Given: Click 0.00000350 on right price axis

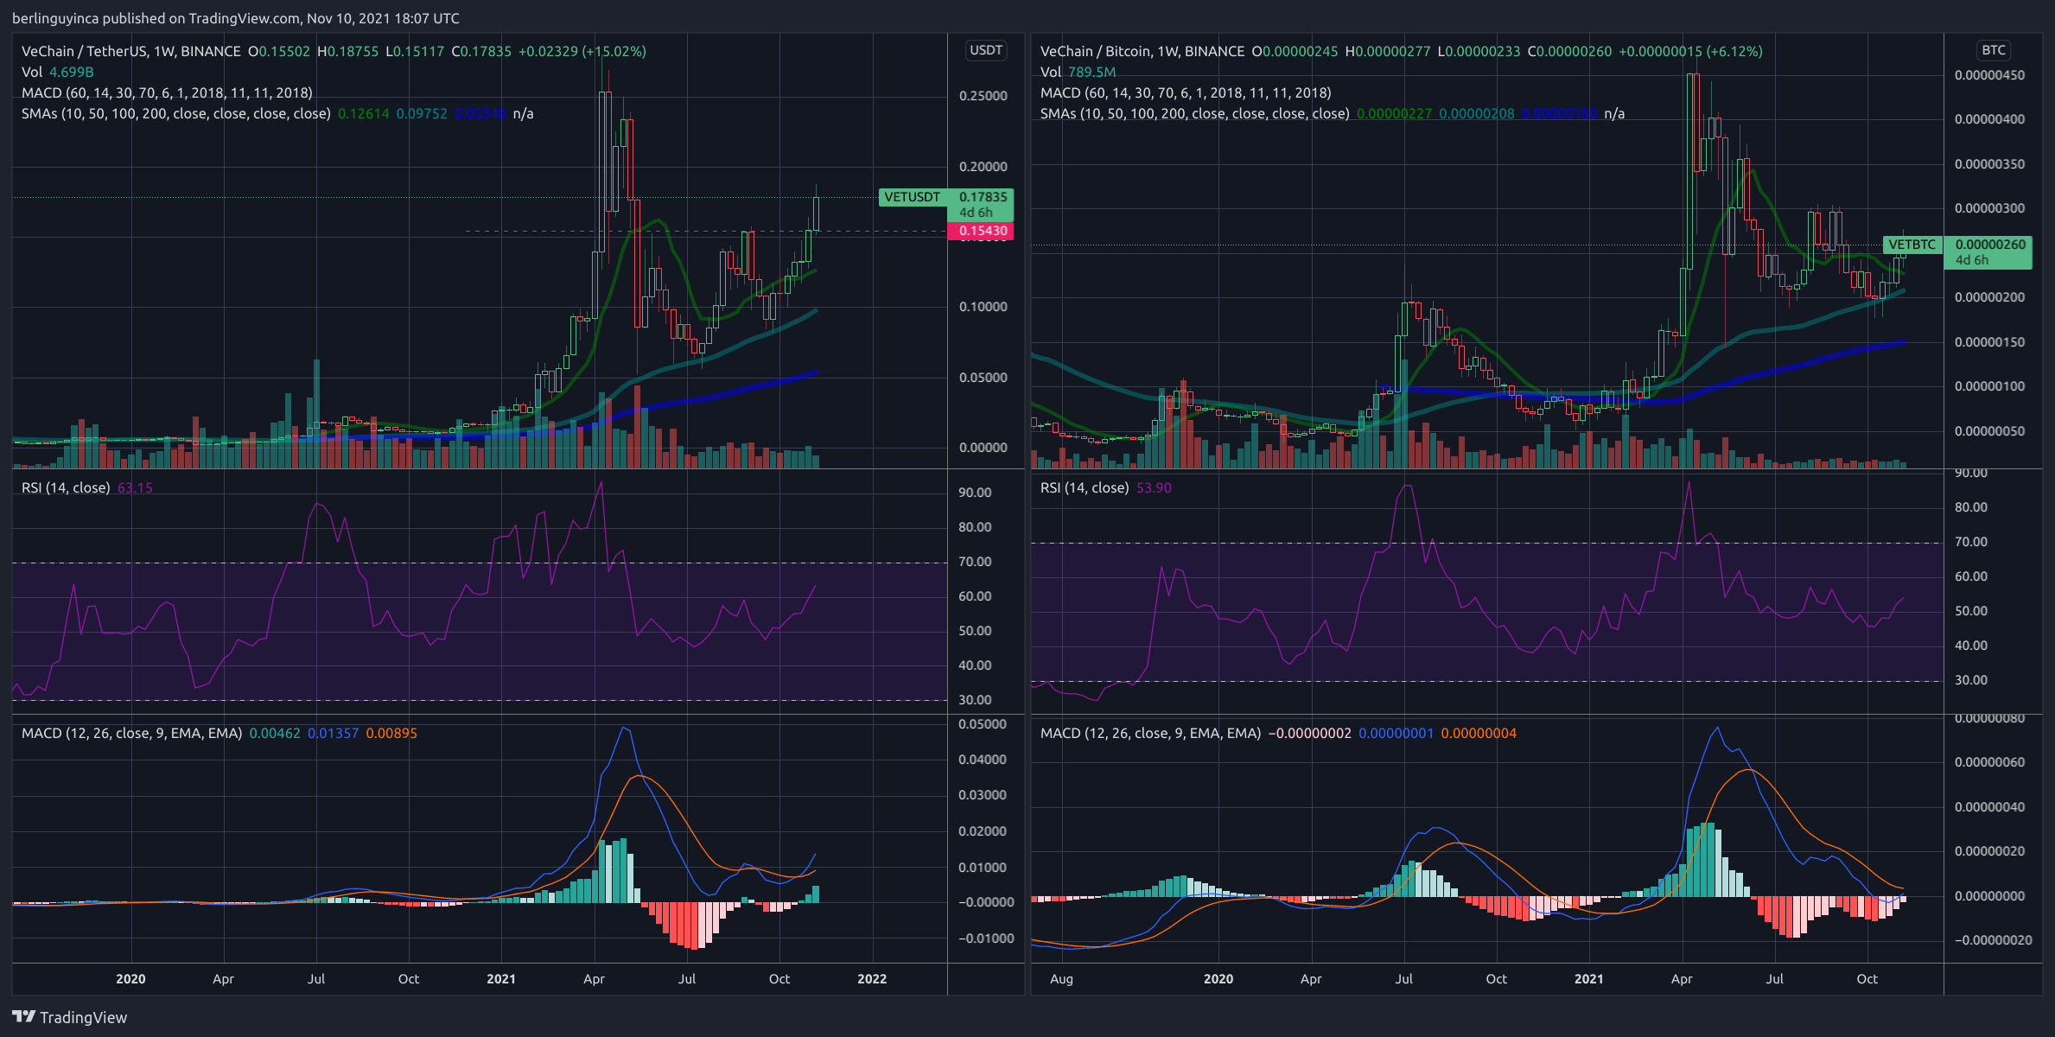Looking at the screenshot, I should (x=1989, y=163).
